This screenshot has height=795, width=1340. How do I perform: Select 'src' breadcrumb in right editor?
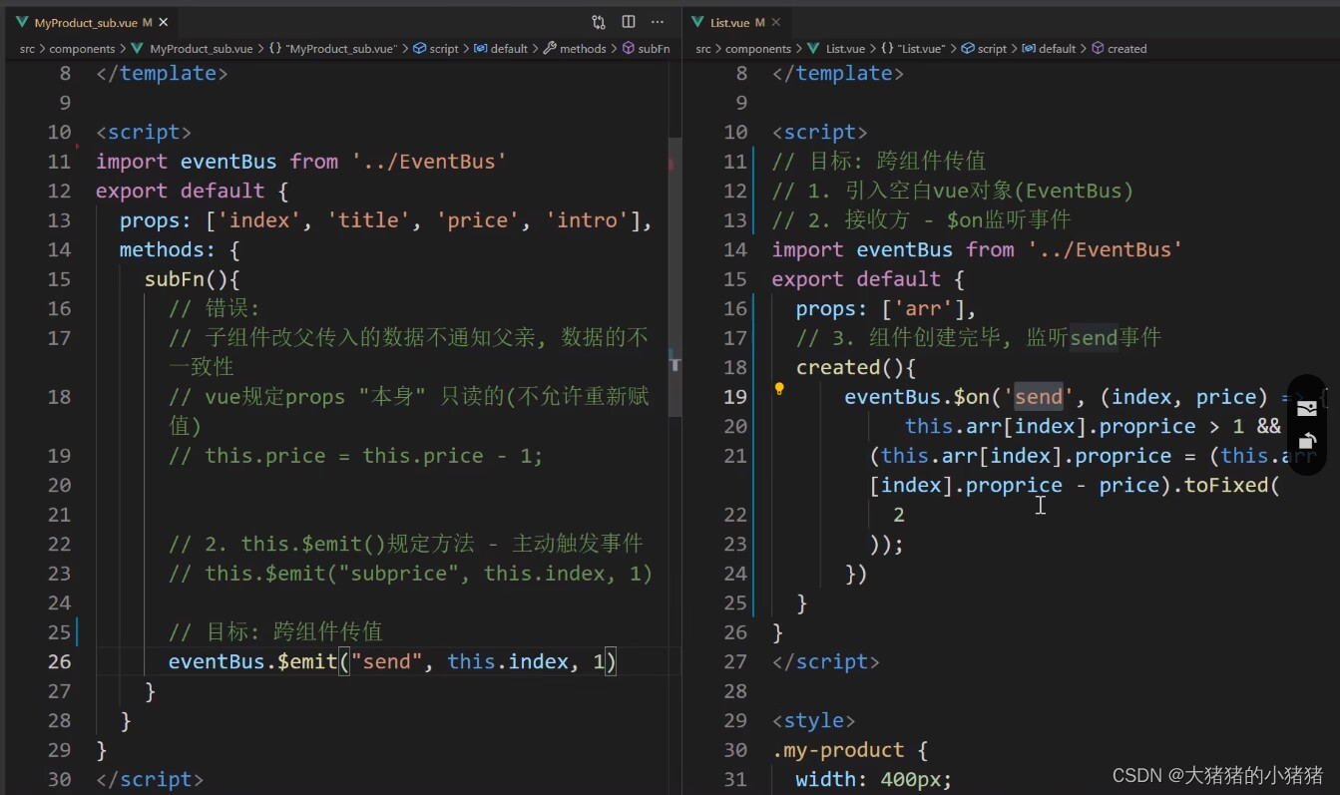tap(703, 48)
